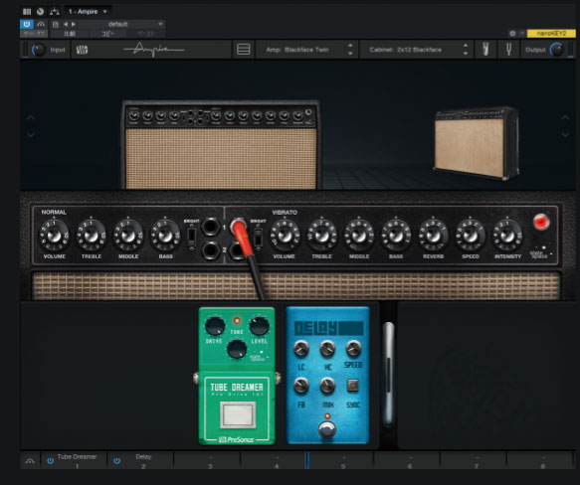Go to the next preset arrow

pos(74,25)
